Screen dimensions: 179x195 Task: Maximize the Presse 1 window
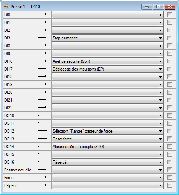(158, 7)
